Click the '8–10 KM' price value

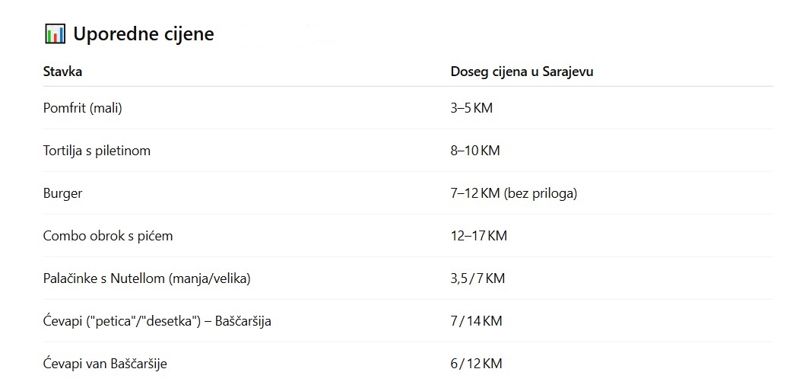pos(475,151)
